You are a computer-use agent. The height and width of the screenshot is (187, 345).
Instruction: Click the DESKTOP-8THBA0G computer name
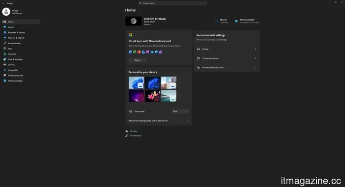[155, 19]
